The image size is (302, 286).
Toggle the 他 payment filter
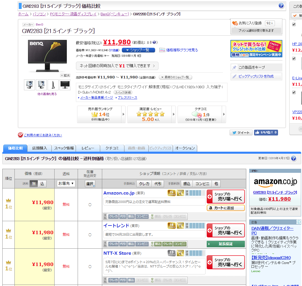(216, 184)
